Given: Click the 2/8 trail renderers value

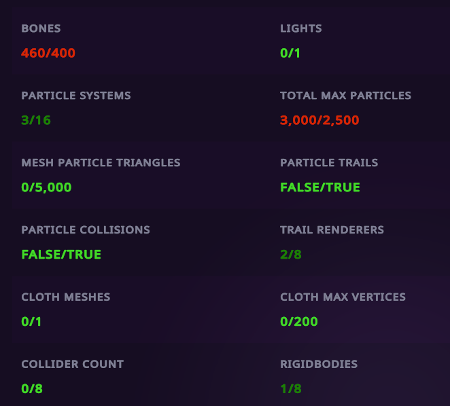Looking at the screenshot, I should (x=290, y=255).
